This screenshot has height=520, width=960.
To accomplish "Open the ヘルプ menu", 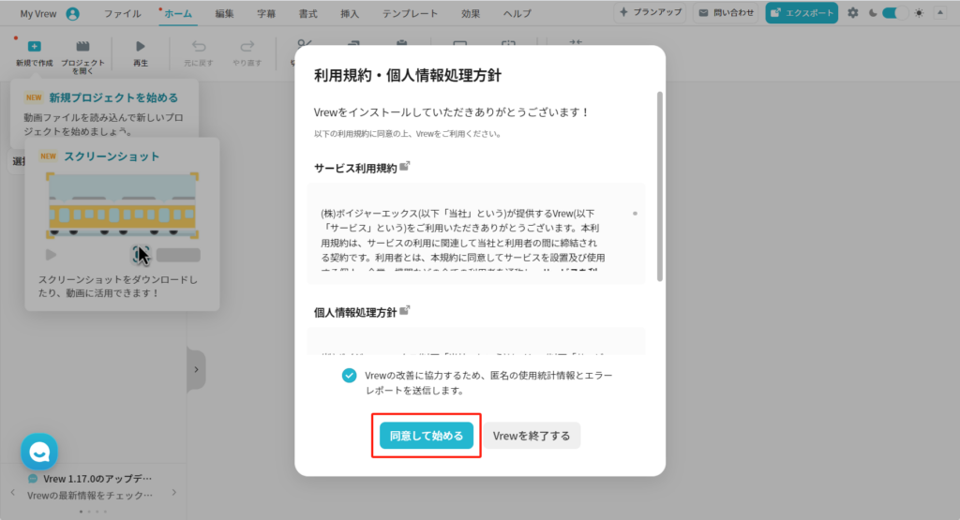I will [517, 13].
